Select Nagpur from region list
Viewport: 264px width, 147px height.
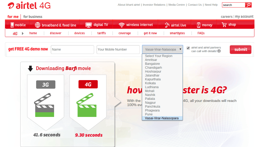162,102
